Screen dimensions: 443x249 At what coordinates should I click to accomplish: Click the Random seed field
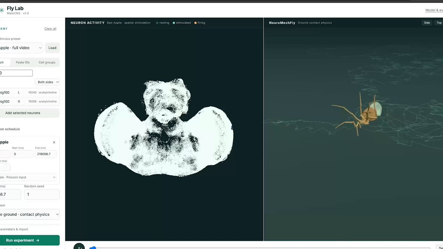click(x=42, y=194)
